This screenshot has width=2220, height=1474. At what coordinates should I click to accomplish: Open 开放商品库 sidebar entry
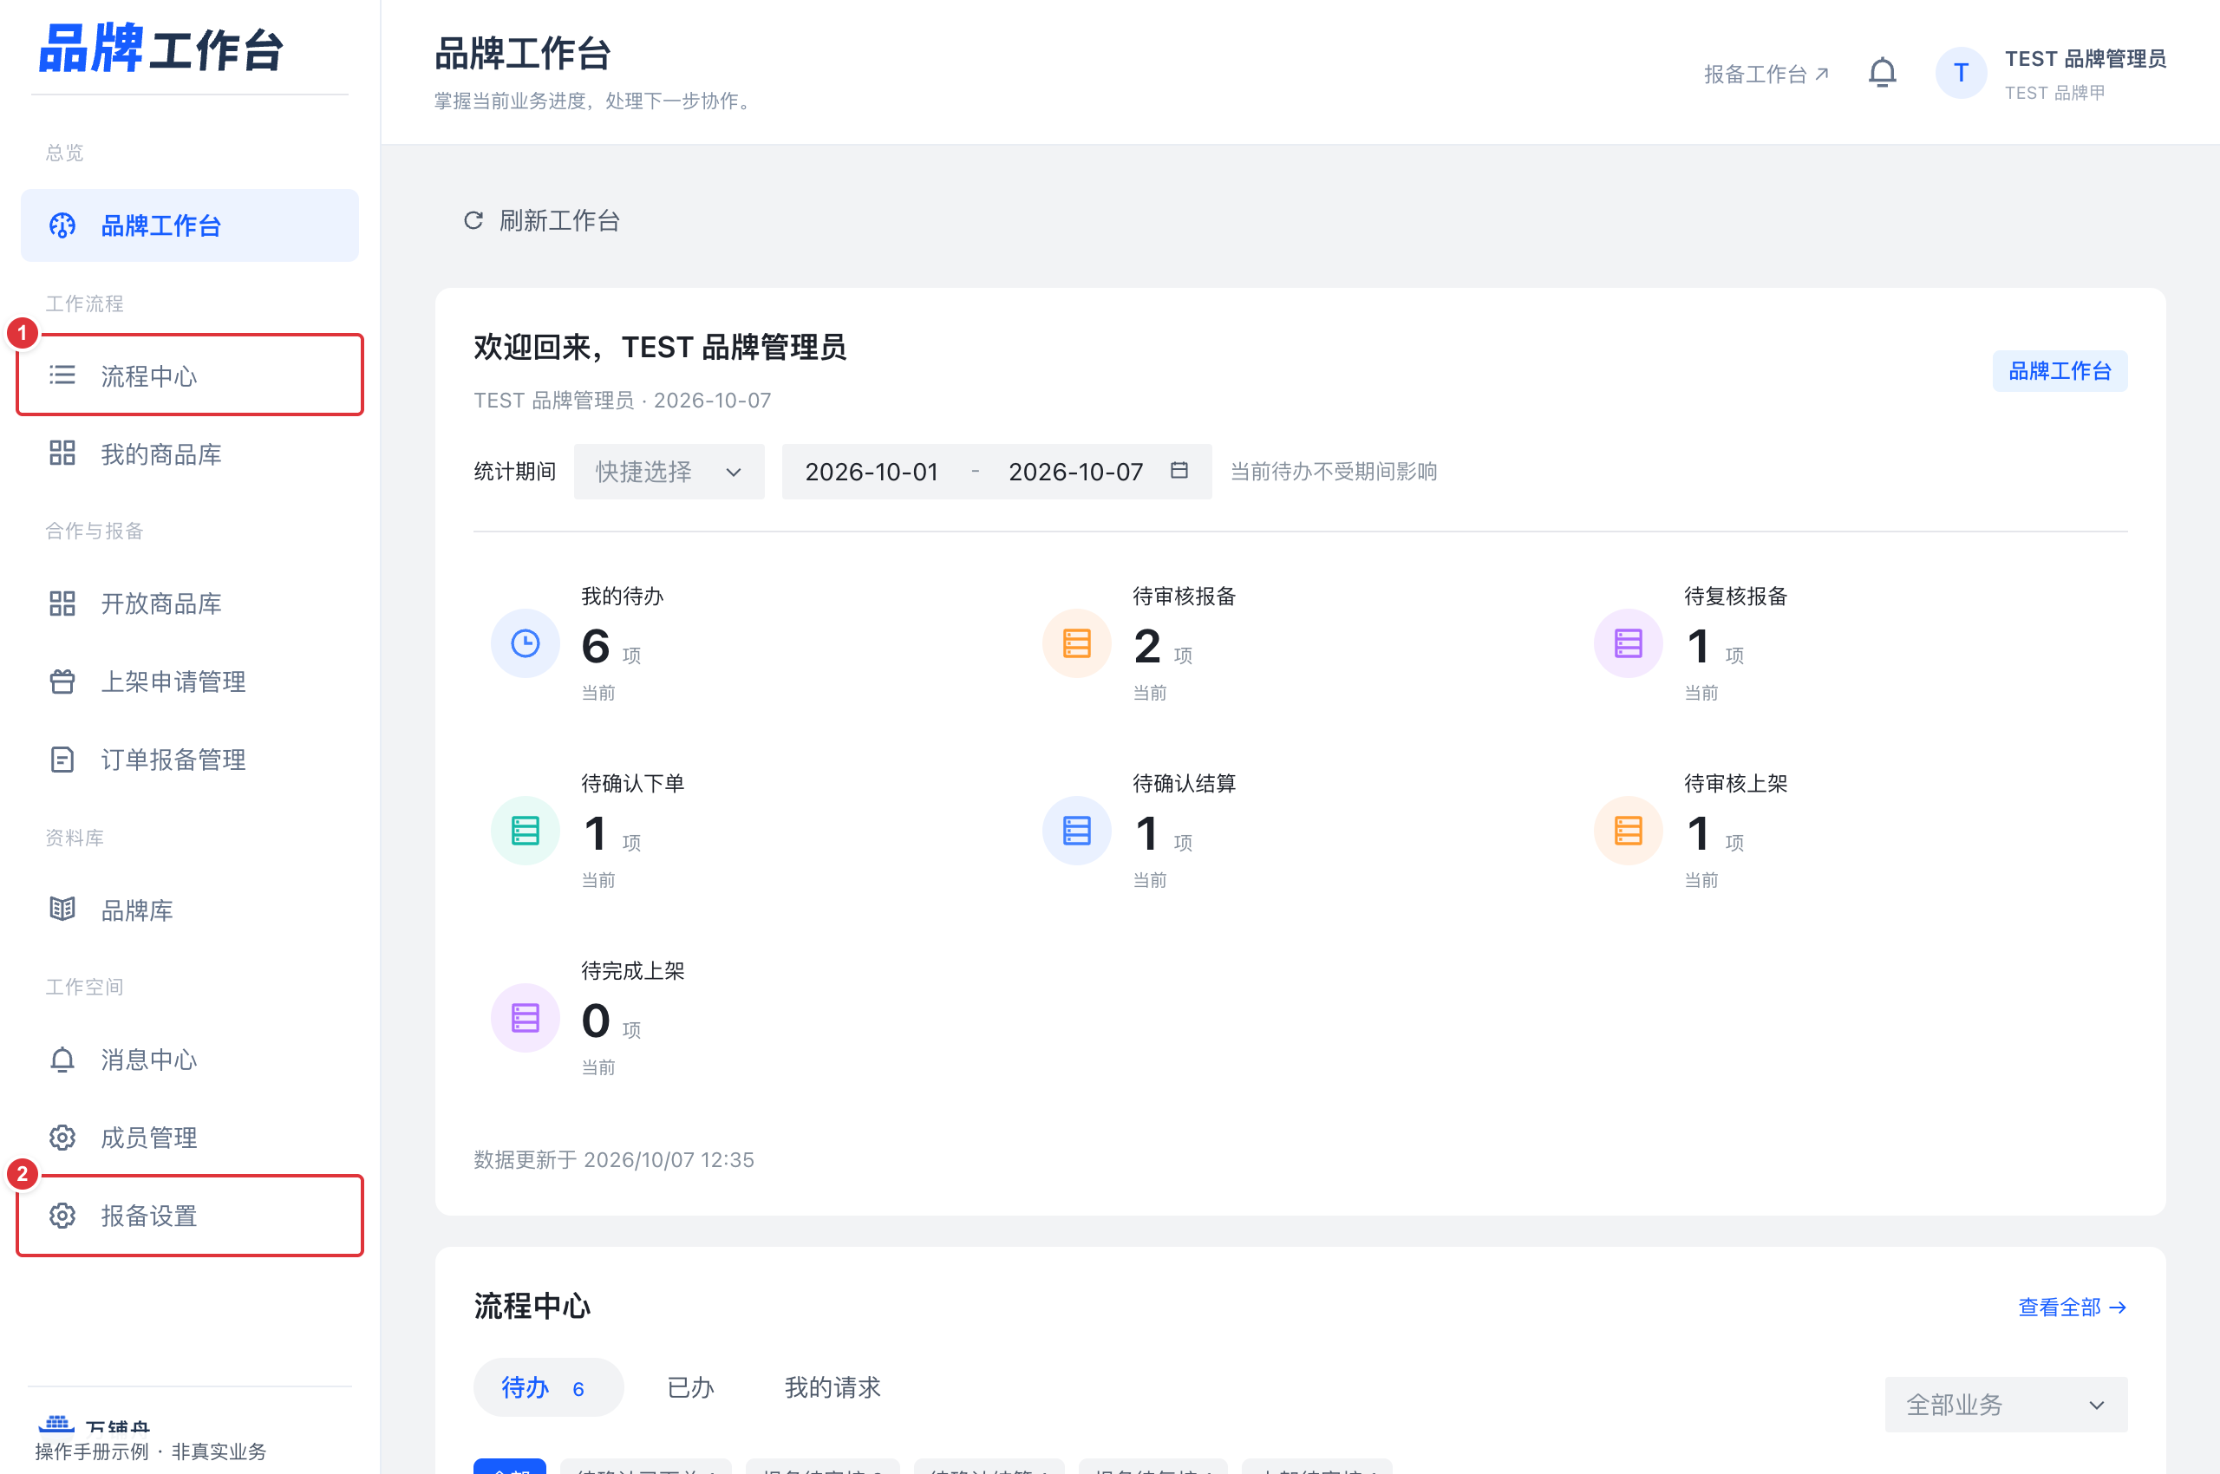190,603
